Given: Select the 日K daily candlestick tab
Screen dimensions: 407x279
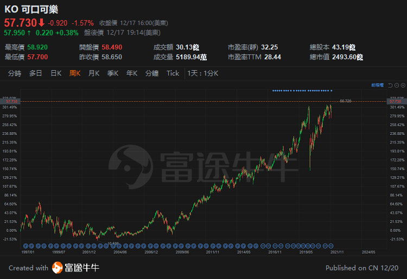Looking at the screenshot, I should tap(56, 73).
